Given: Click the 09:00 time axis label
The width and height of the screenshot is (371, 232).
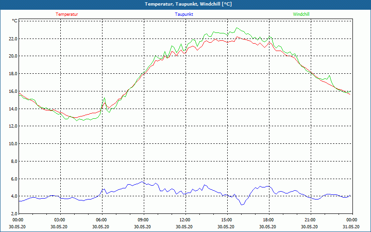Looking at the screenshot, I should tap(144, 220).
